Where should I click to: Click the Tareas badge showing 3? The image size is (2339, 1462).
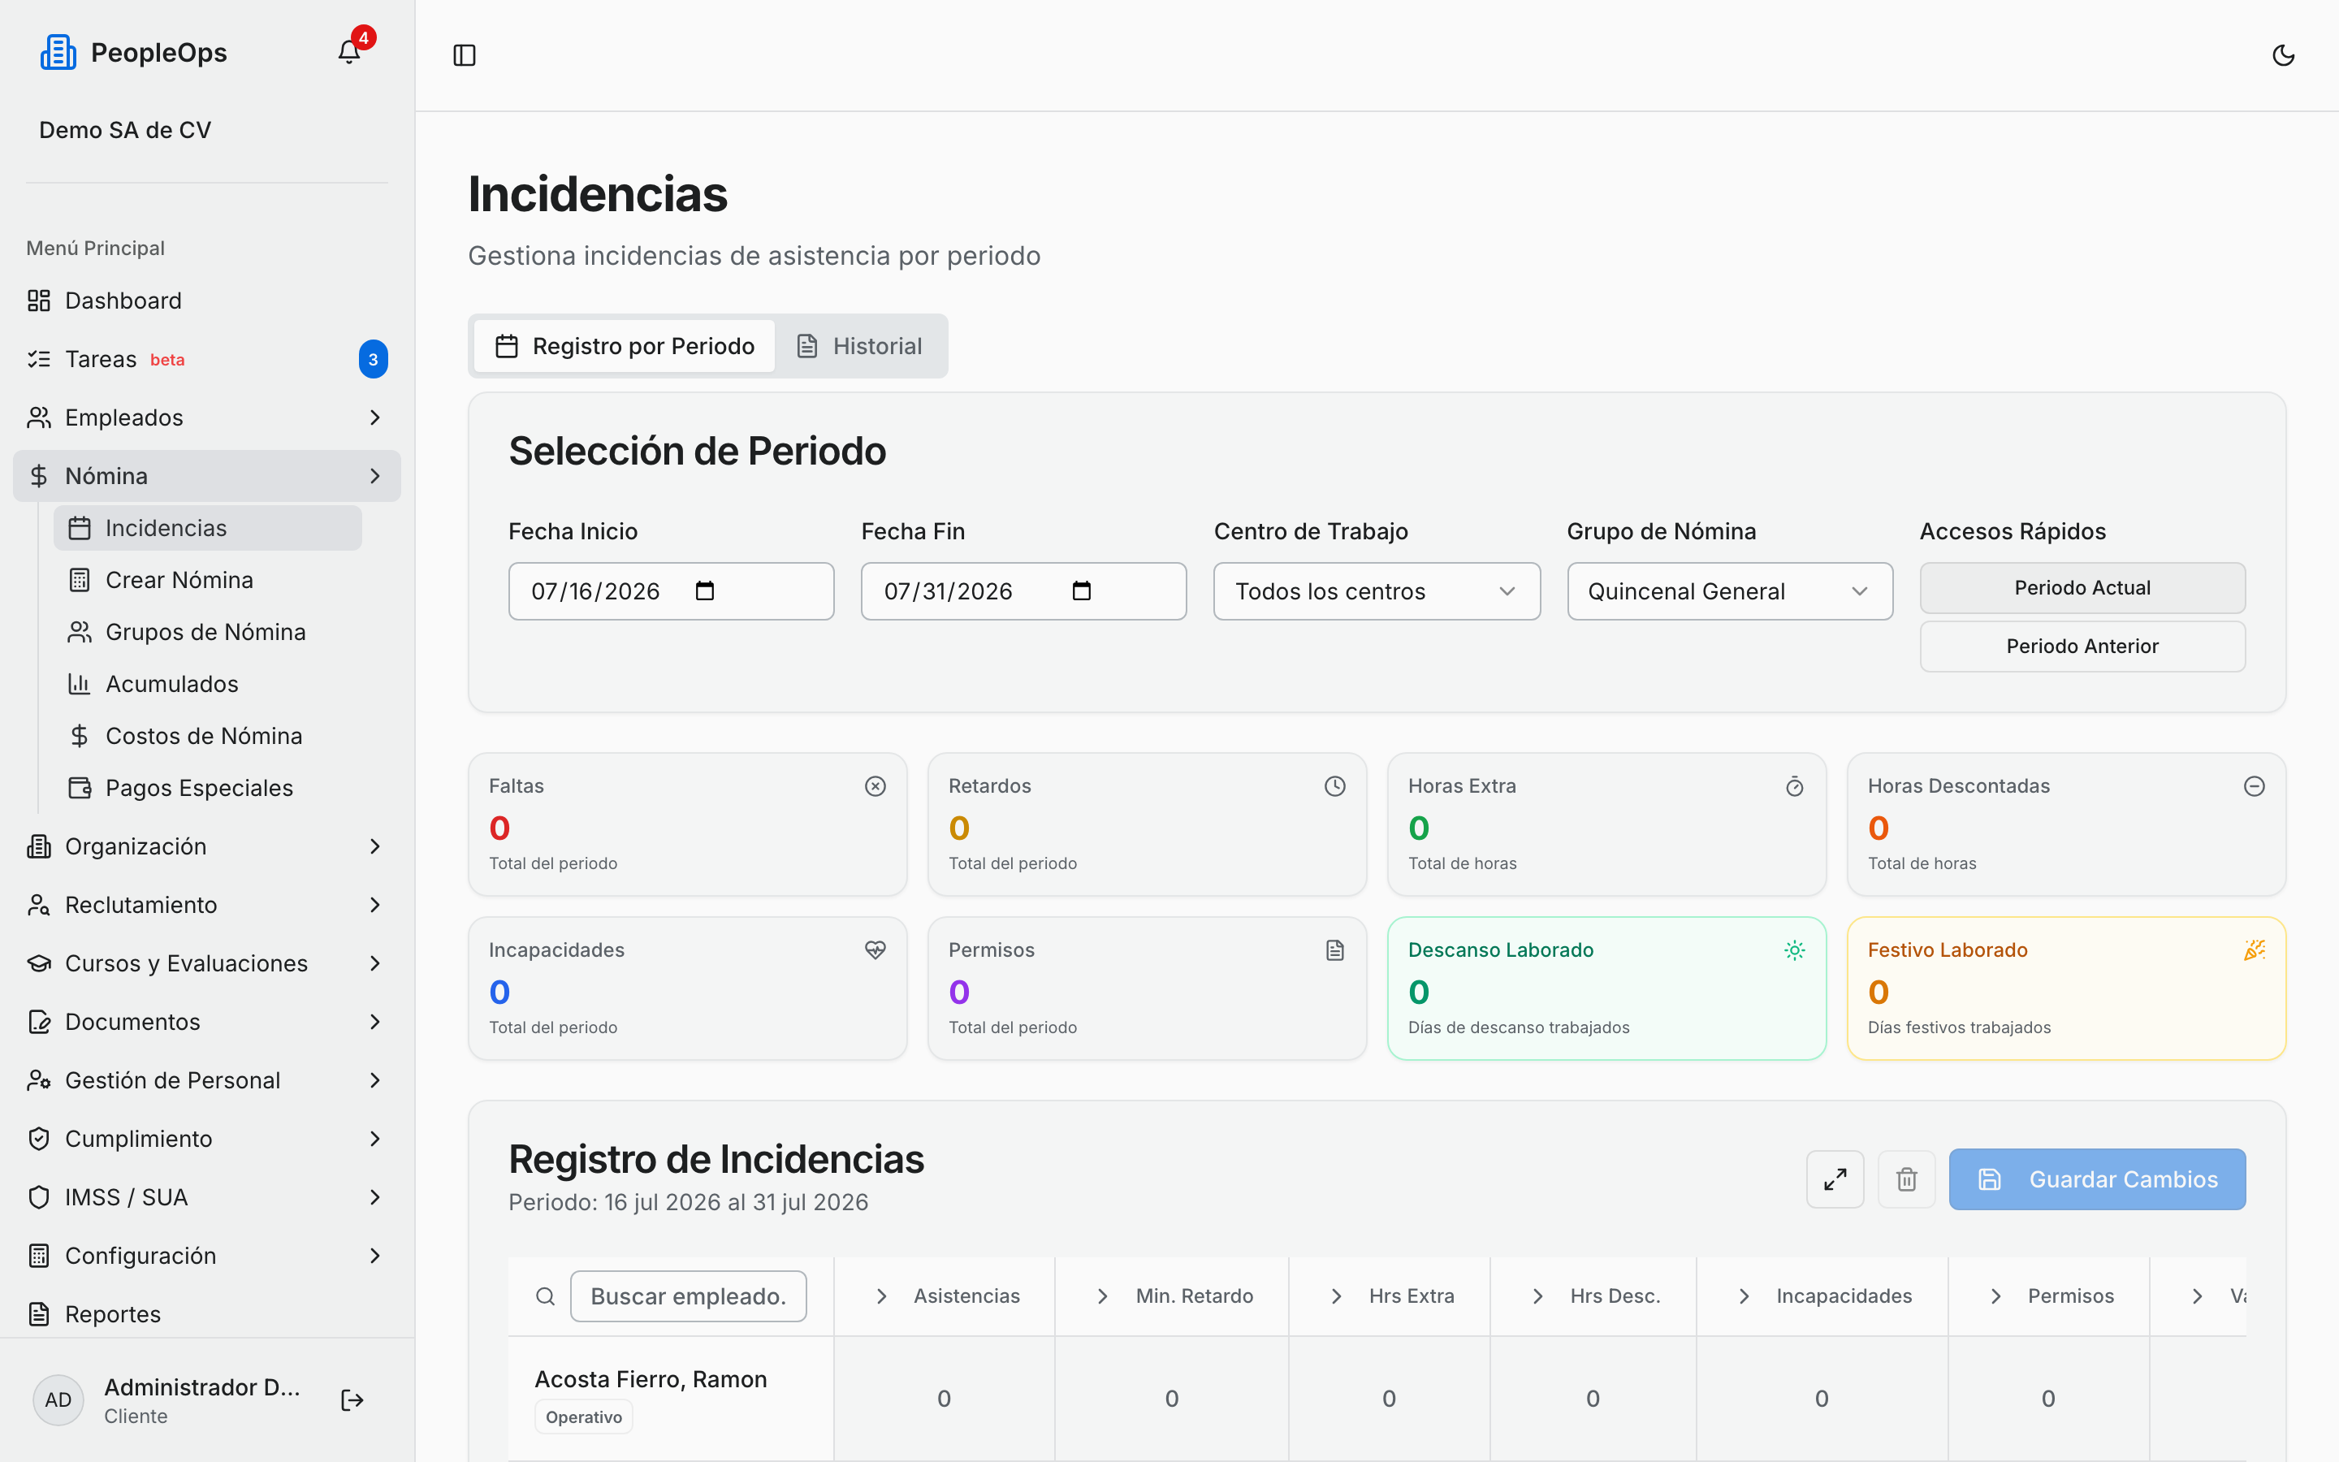pyautogui.click(x=373, y=359)
